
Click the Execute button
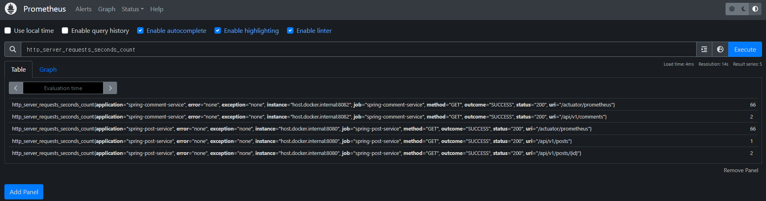click(745, 49)
